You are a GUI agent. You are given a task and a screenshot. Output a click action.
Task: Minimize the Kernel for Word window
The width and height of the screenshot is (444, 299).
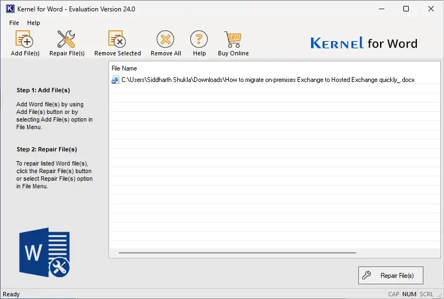382,9
